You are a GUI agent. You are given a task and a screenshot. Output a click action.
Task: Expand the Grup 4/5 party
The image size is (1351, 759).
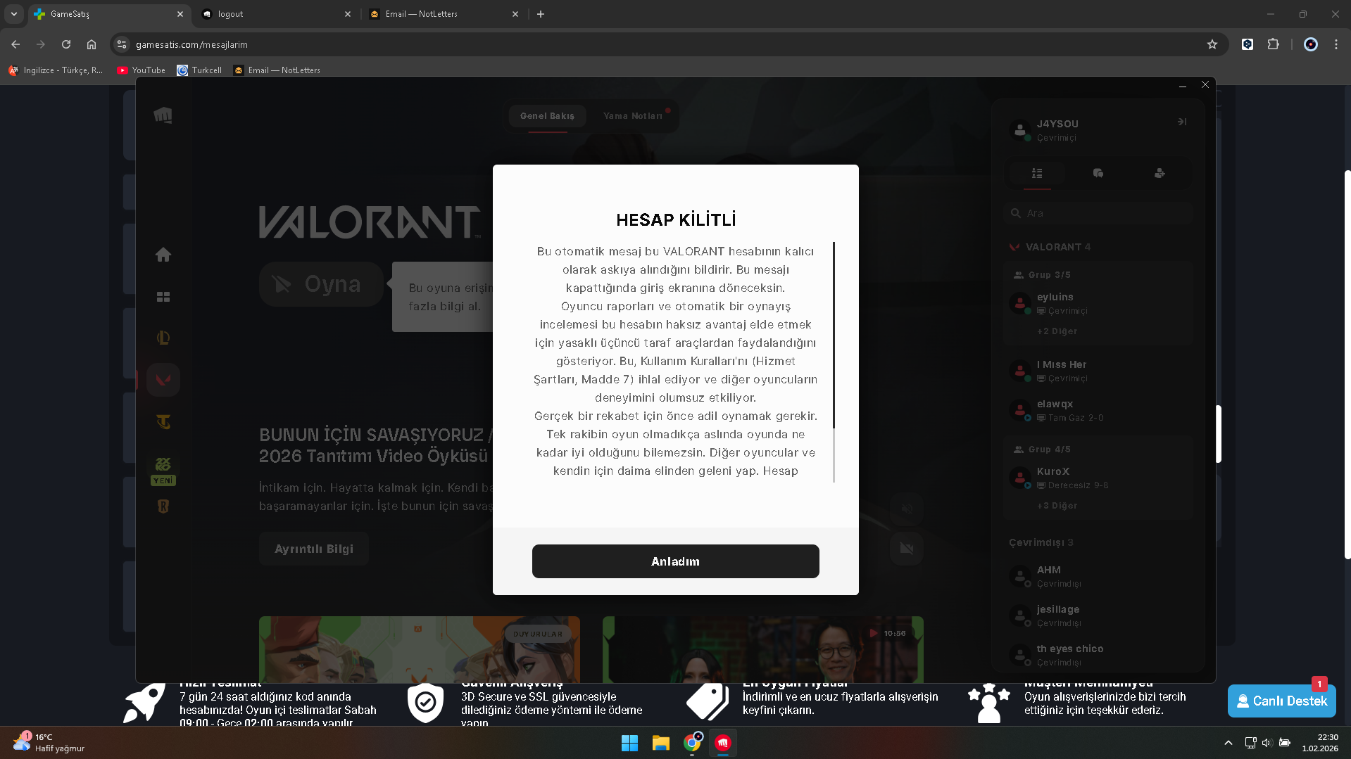[1042, 449]
